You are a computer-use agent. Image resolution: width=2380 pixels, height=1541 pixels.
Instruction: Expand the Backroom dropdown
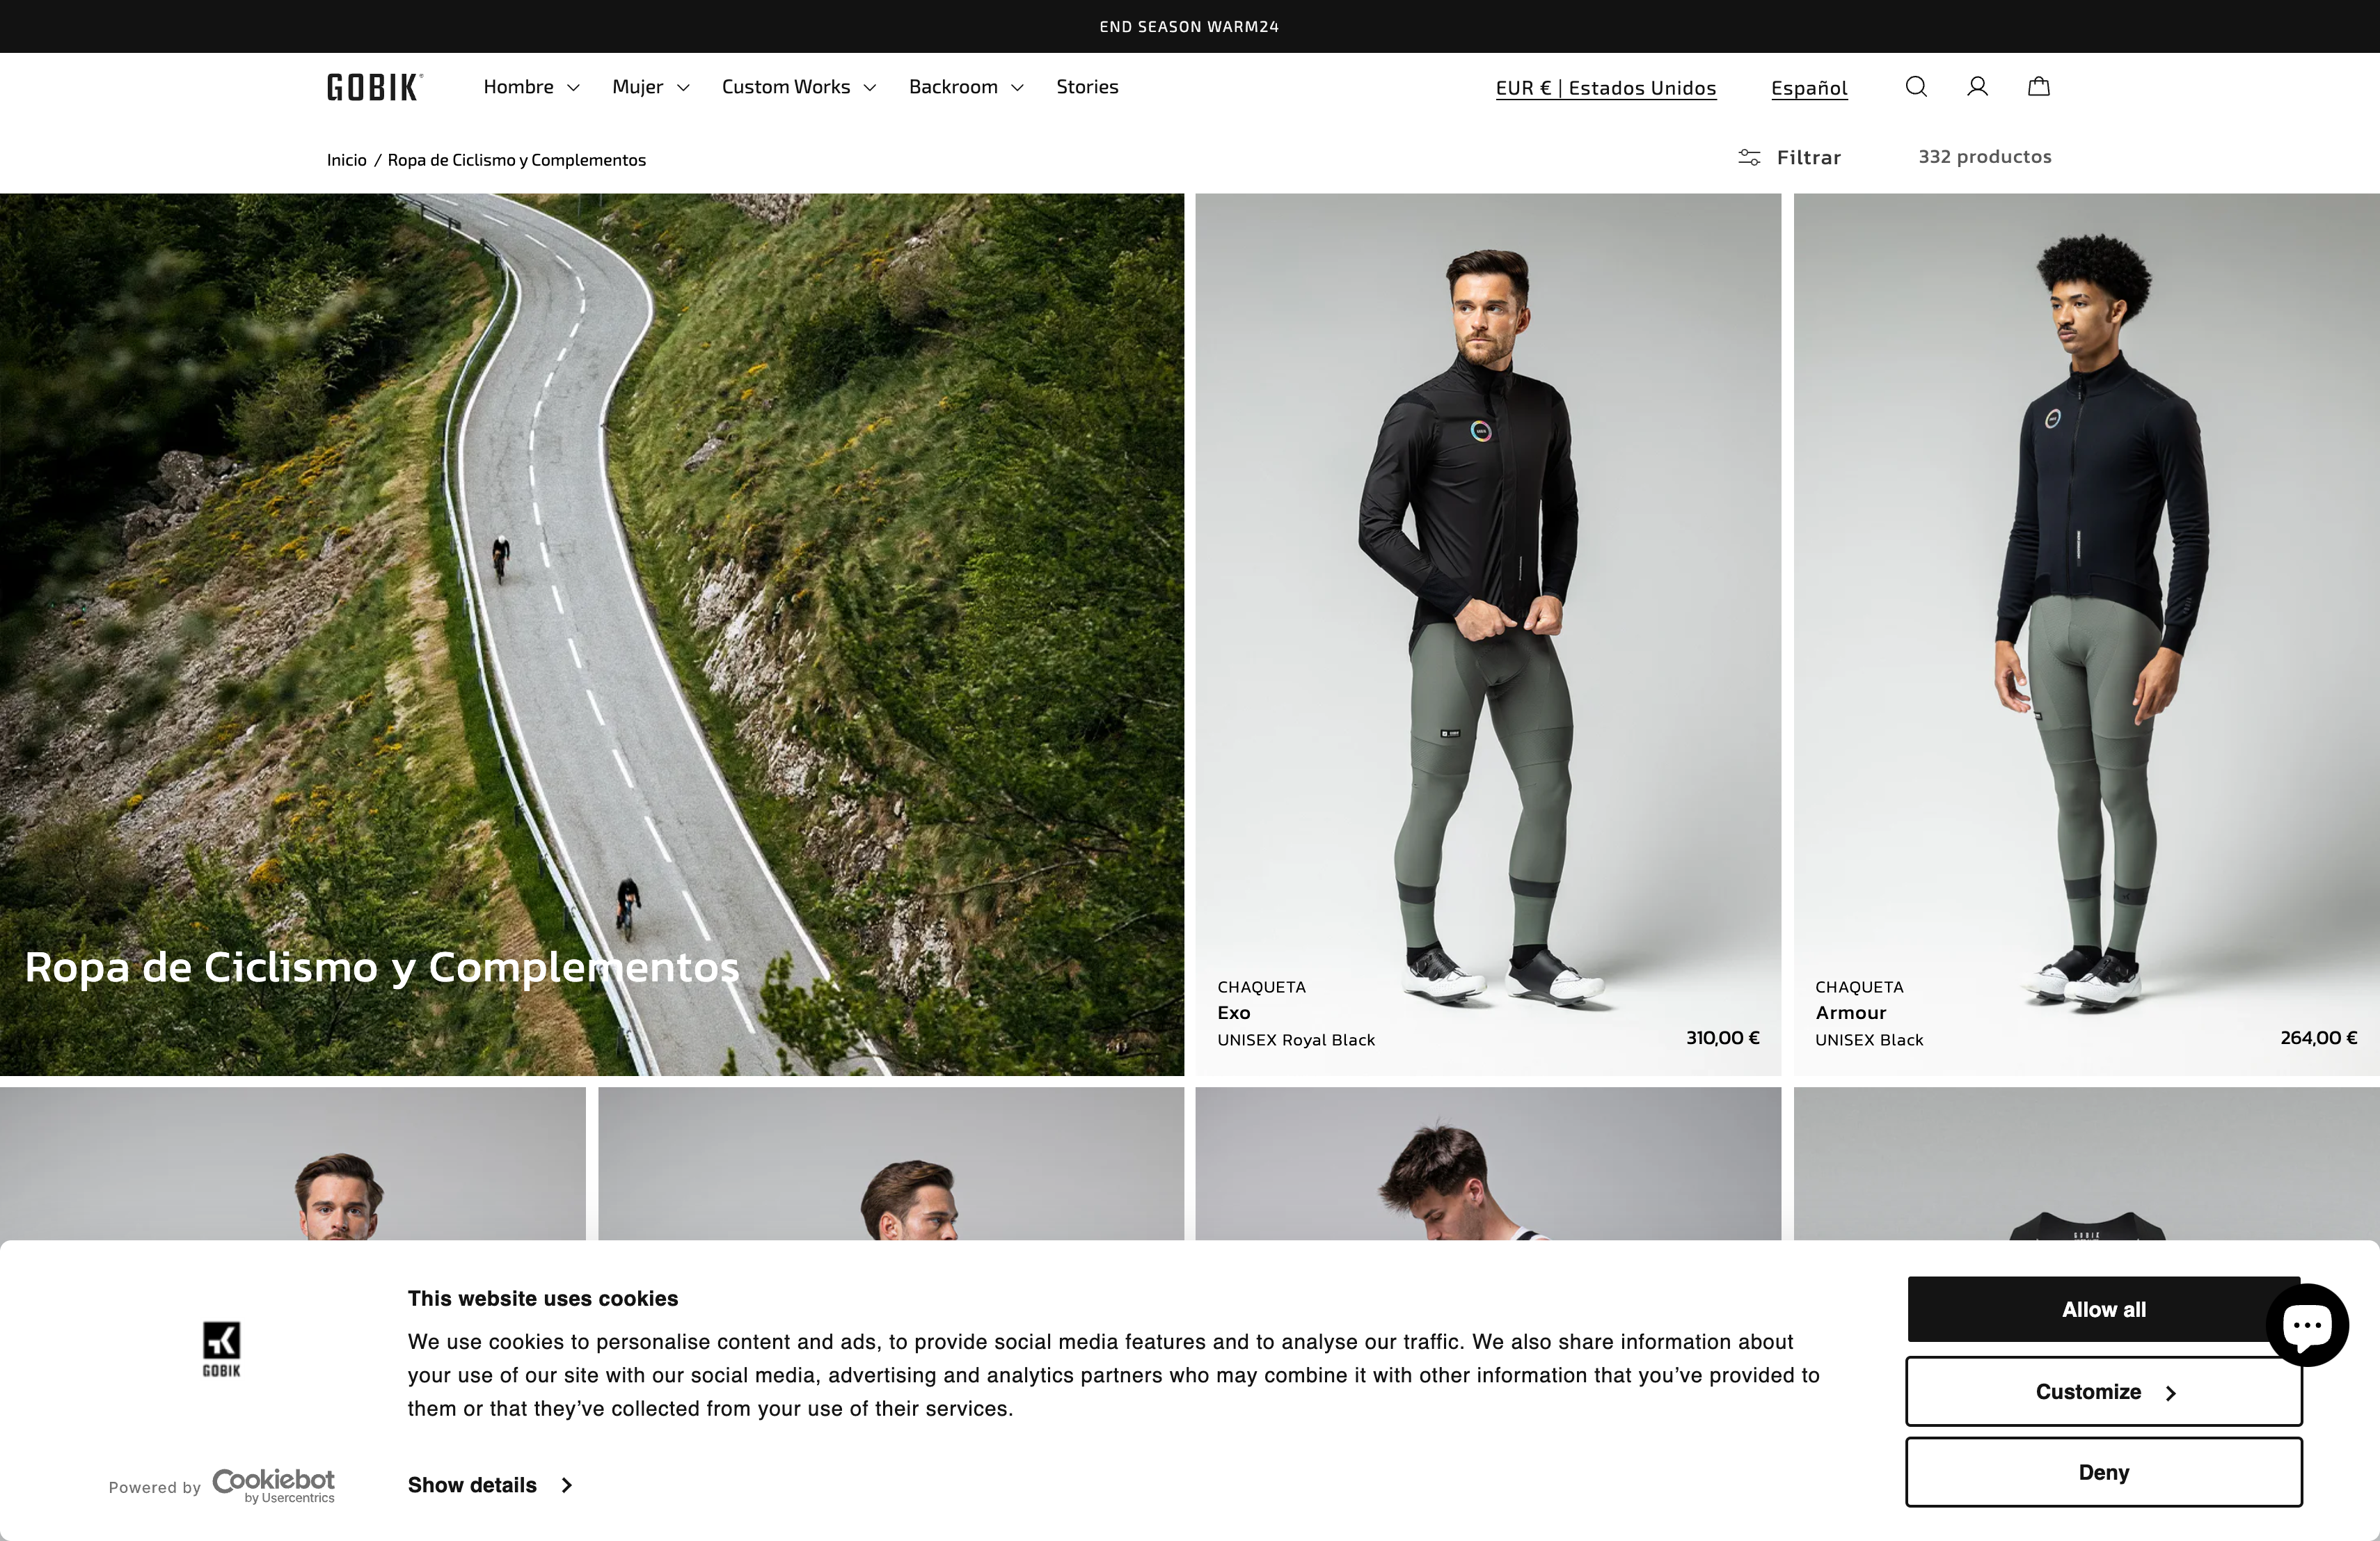pyautogui.click(x=964, y=87)
